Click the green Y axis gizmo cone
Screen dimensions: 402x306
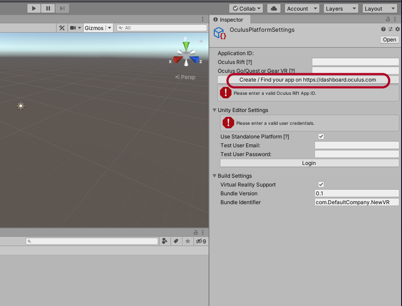186,46
